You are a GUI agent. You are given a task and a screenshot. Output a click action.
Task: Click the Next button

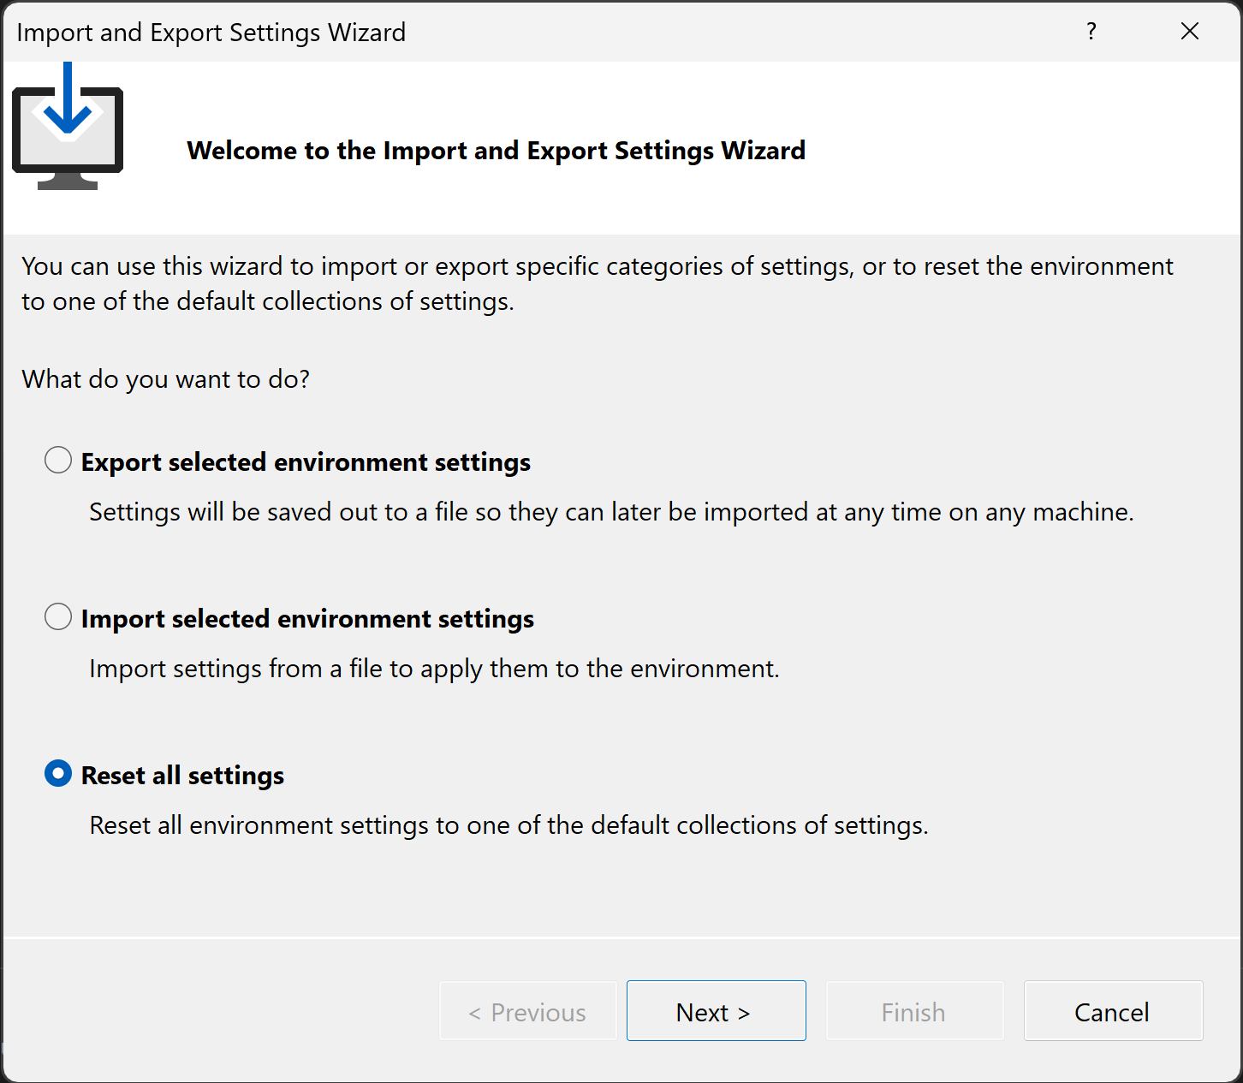[716, 1011]
